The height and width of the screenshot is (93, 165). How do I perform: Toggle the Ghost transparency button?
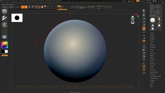144,66
